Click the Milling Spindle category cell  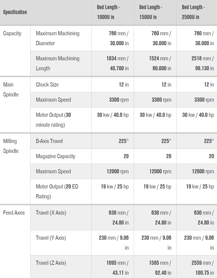tap(11, 146)
